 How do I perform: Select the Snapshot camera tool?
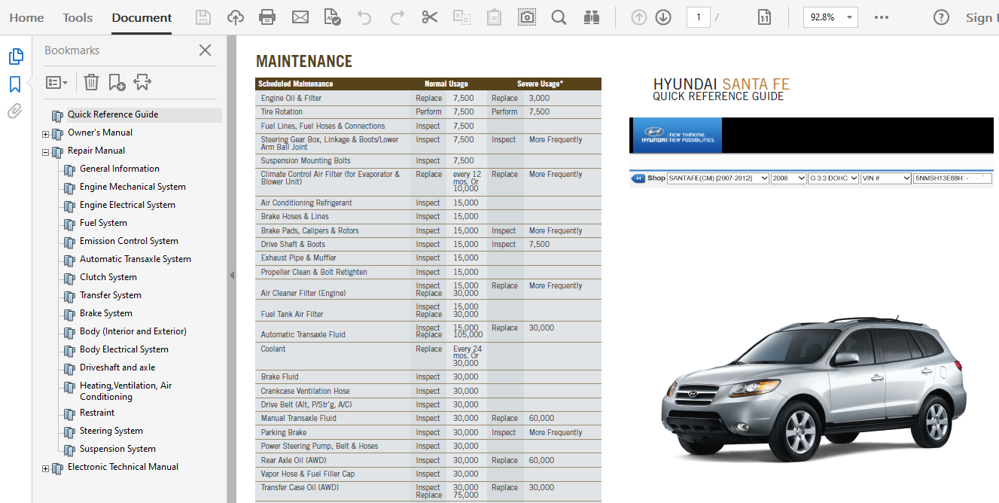527,17
